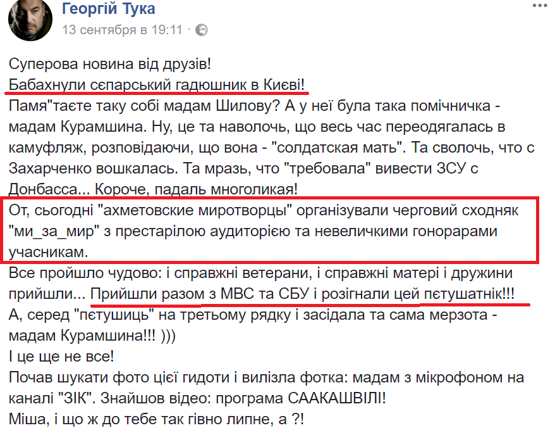Click the line "Суперова новина від друзів!"
This screenshot has height=435, width=555.
point(110,64)
